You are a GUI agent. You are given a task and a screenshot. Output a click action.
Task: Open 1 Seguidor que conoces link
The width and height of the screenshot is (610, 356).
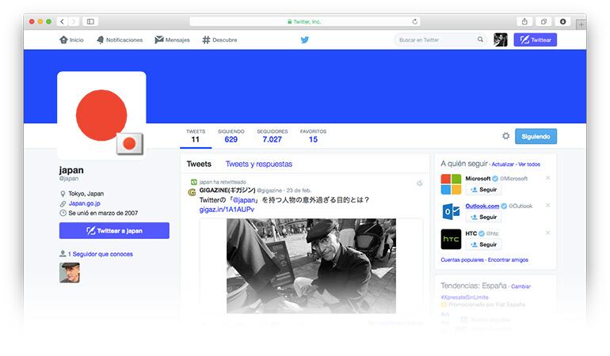[101, 254]
